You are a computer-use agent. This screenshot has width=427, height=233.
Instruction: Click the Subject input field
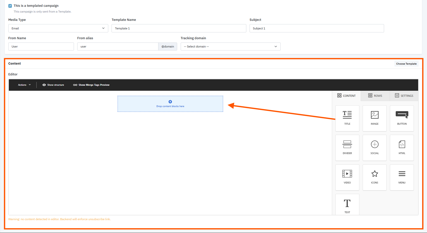[317, 28]
